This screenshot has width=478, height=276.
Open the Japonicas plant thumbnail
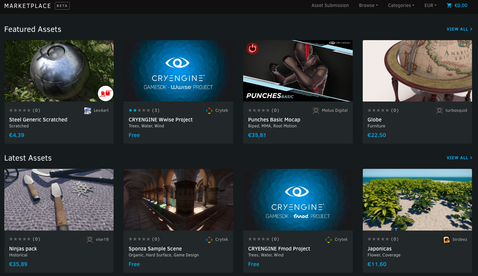(417, 200)
